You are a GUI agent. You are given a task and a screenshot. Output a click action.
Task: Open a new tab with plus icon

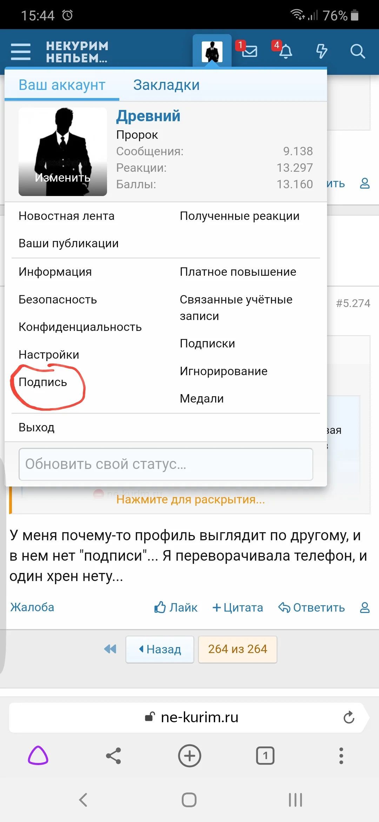(189, 756)
